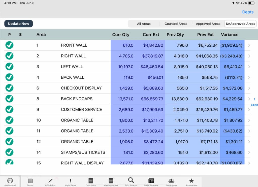The width and height of the screenshot is (258, 187).
Task: Open the Dashboard screen
Action: [x=10, y=181]
